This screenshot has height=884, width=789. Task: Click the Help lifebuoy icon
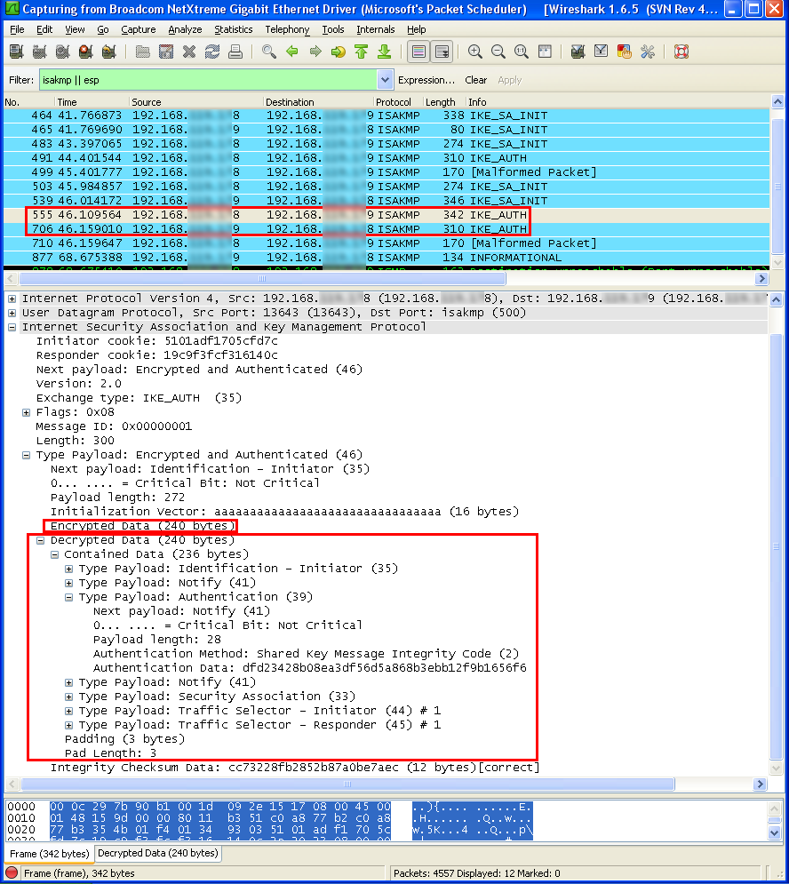click(x=681, y=52)
